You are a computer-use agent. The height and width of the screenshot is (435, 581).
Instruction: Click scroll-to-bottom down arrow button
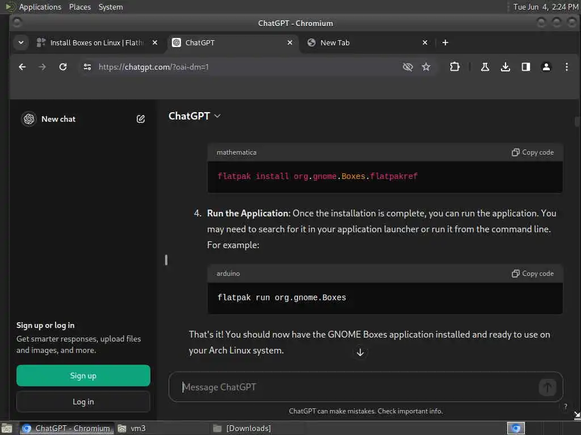pos(360,352)
